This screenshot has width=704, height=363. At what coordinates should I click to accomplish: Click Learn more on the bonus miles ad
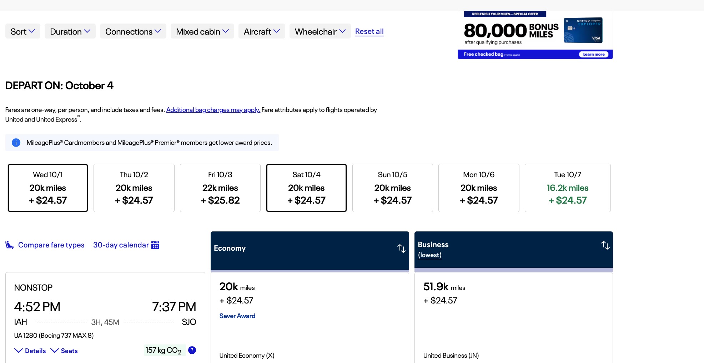(593, 55)
